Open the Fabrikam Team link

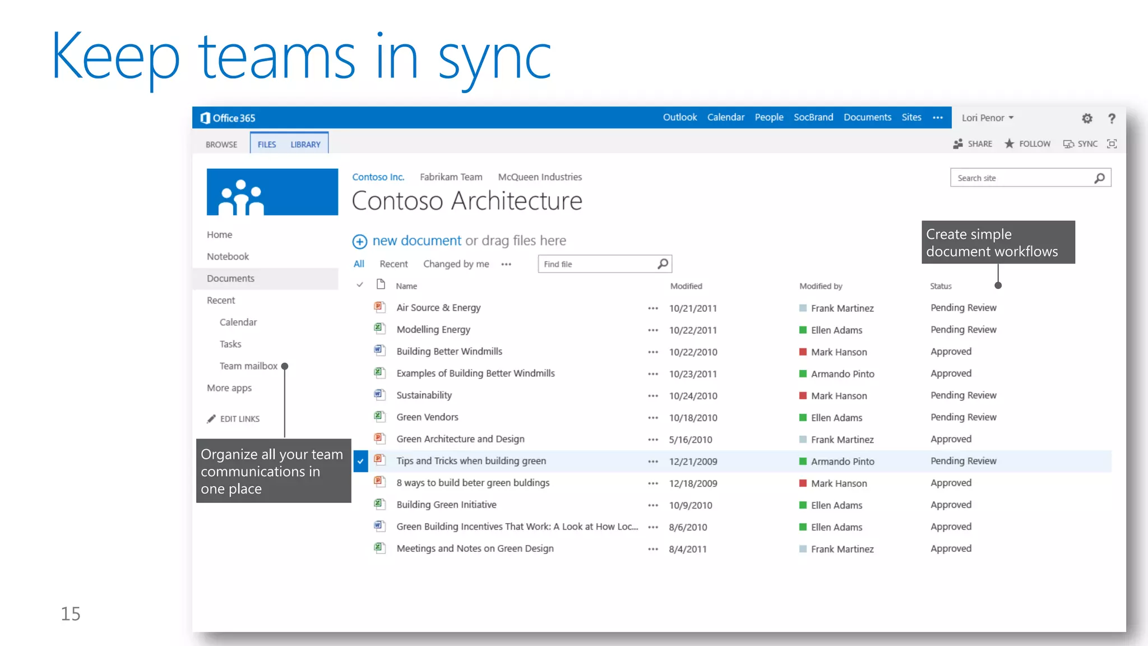pos(451,177)
